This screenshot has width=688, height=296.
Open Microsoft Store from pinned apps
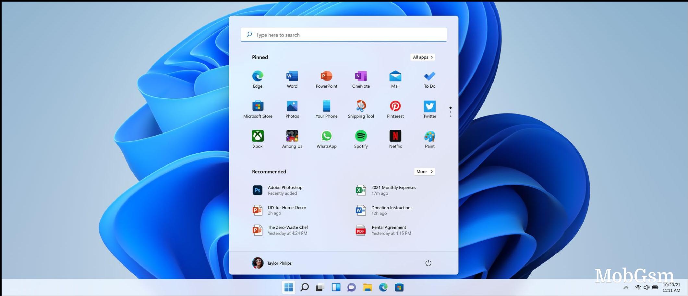tap(258, 109)
